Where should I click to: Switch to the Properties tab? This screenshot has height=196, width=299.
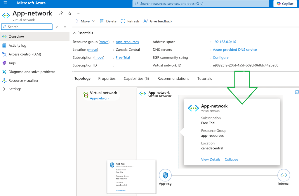(107, 79)
